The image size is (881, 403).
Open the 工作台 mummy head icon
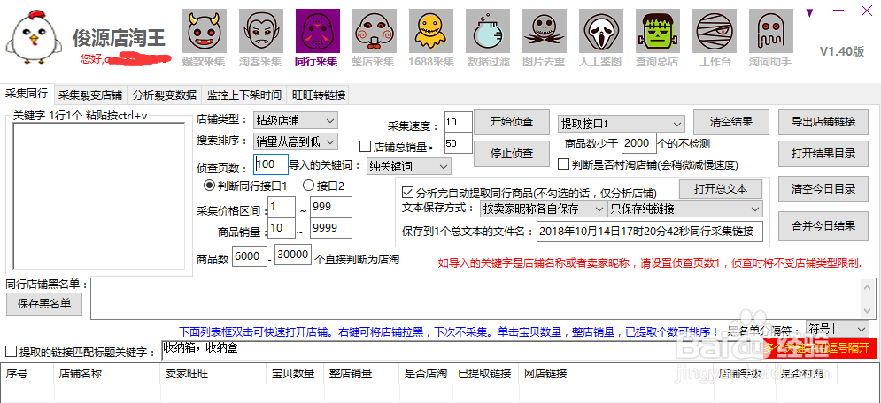(715, 32)
